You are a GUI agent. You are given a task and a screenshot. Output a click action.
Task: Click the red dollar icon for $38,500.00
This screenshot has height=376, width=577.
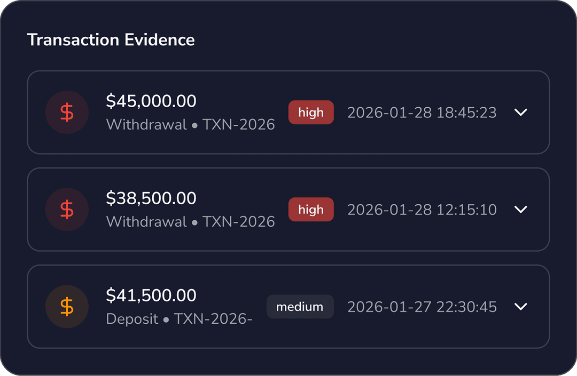coord(67,210)
